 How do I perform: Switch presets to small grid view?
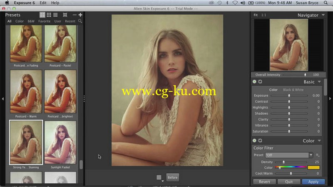(x=49, y=15)
